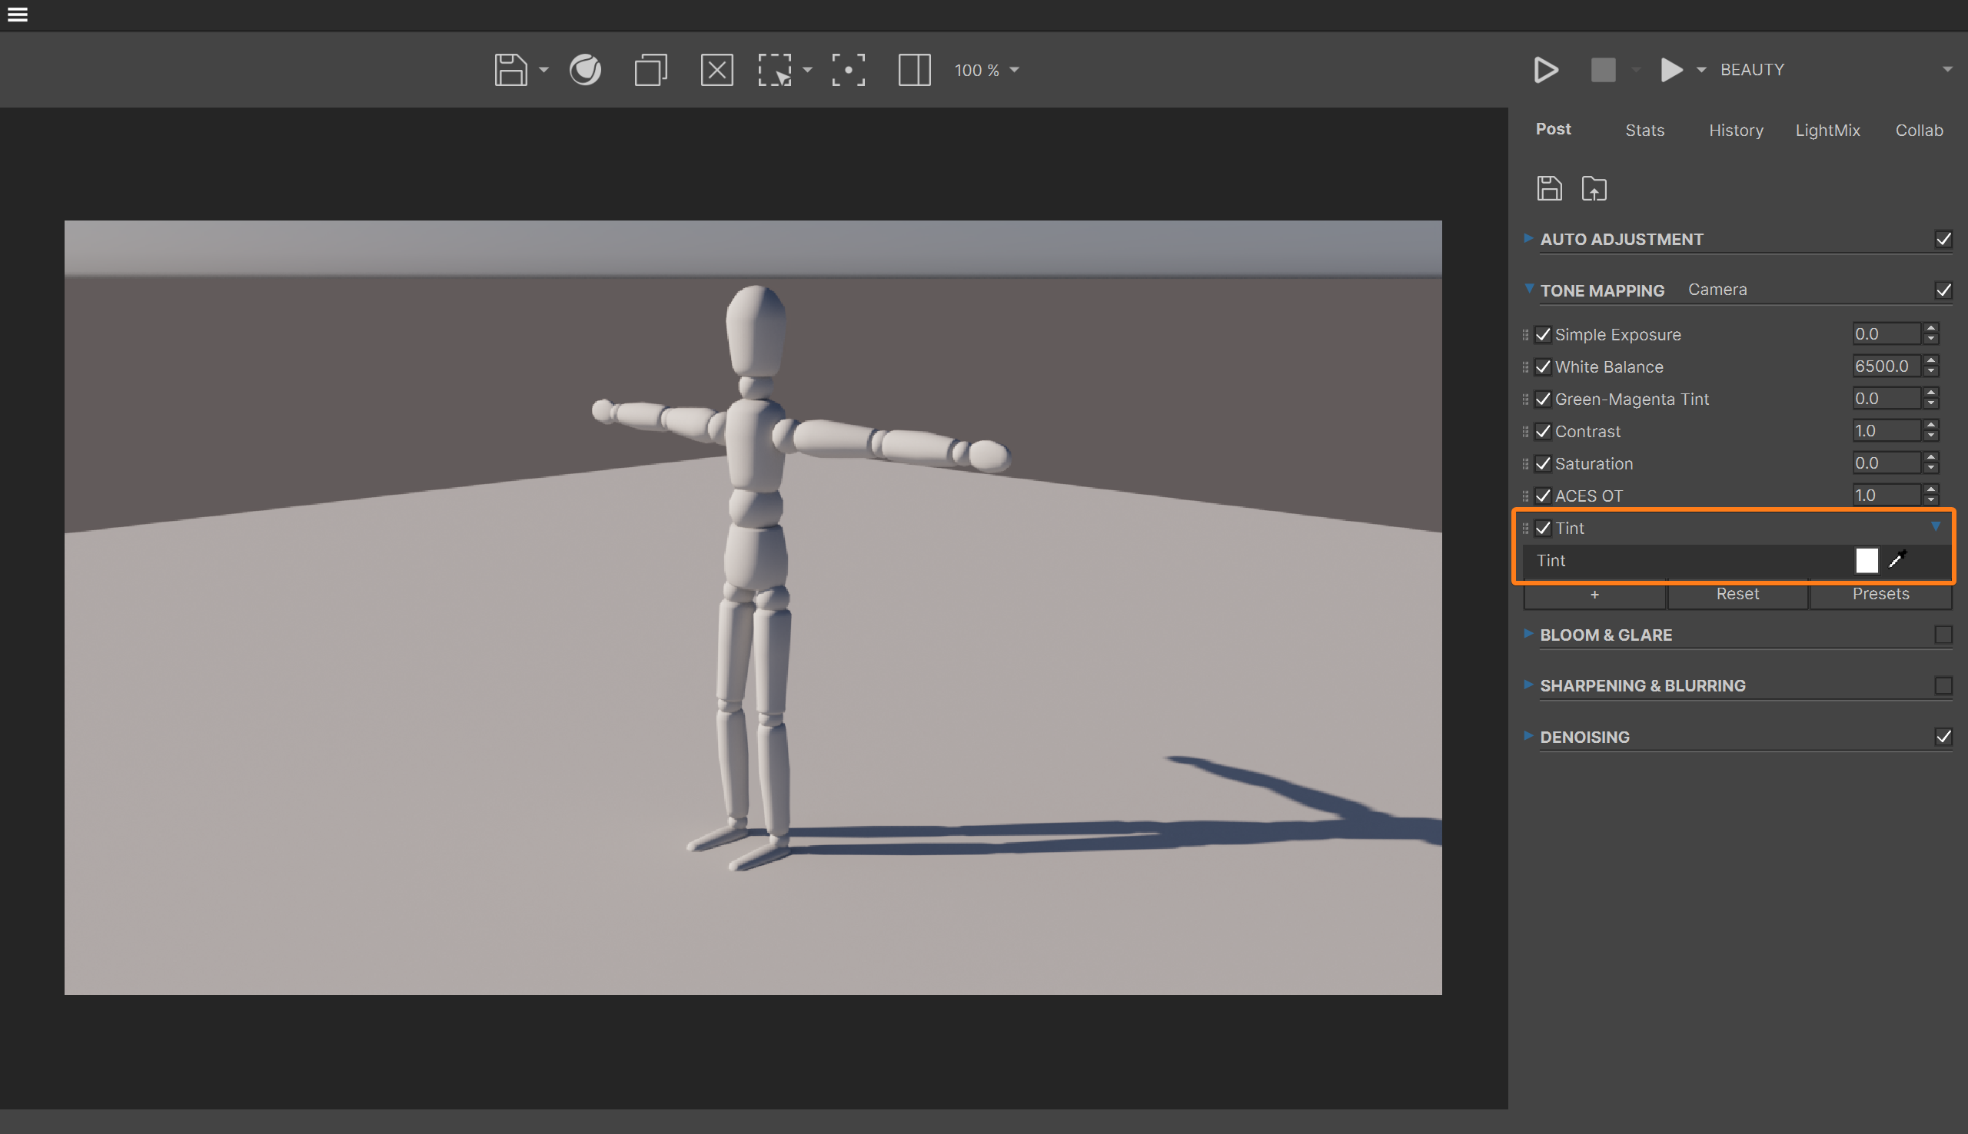1968x1134 pixels.
Task: Uncheck the White Balance operator
Action: [x=1543, y=366]
